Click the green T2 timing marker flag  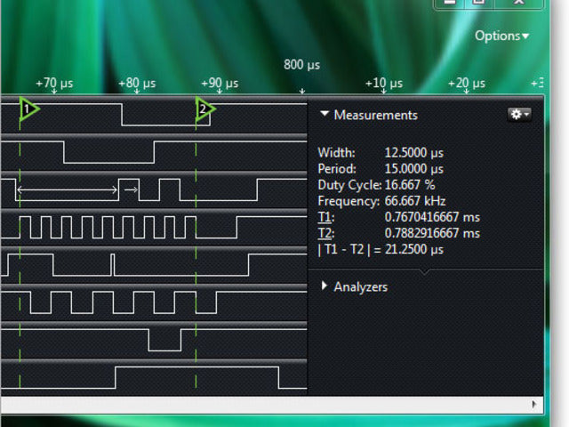click(204, 109)
